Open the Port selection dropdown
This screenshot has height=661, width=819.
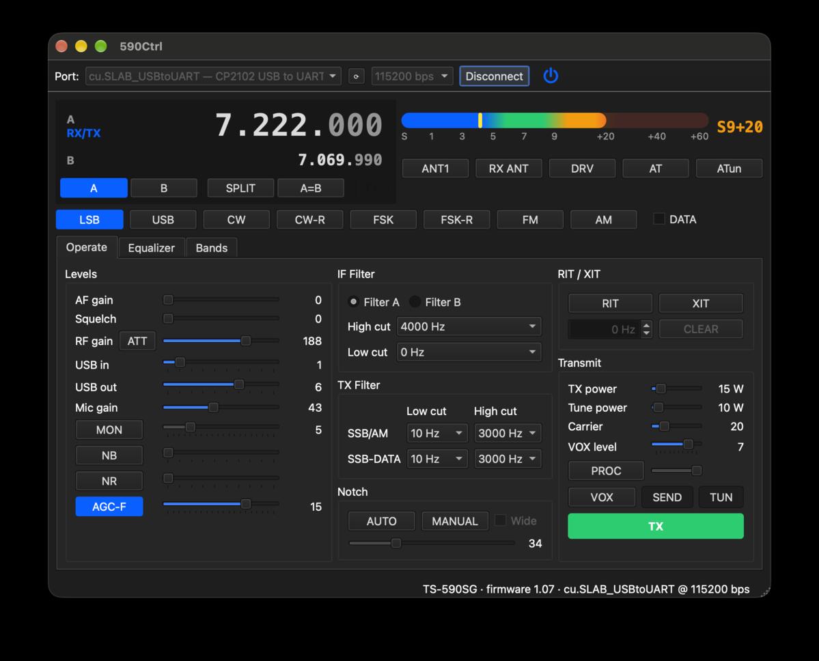213,76
